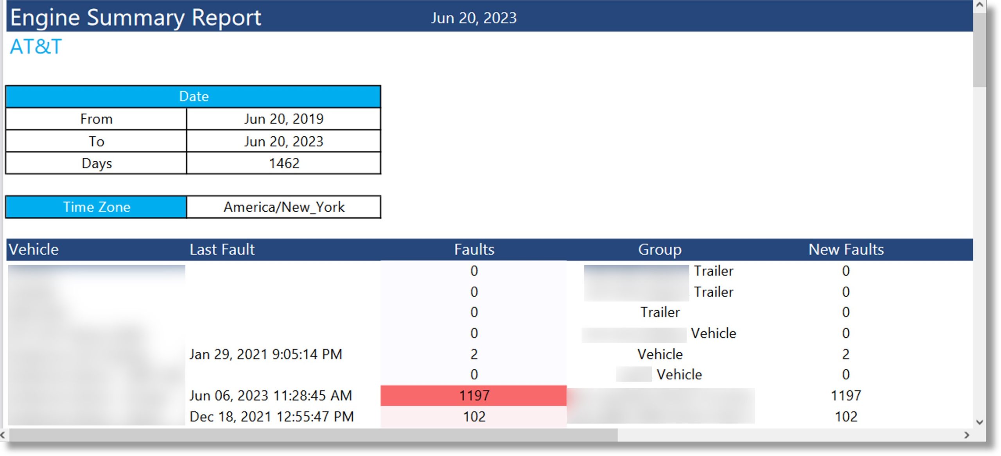Select the Dec 18, 2021 12:55:47 PM cell
Image resolution: width=1001 pixels, height=456 pixels.
coord(272,417)
